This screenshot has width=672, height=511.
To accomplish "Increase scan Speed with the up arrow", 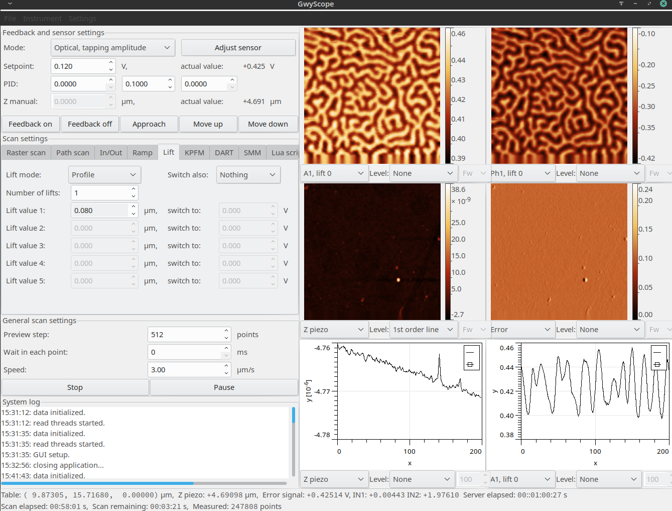I will (x=226, y=367).
